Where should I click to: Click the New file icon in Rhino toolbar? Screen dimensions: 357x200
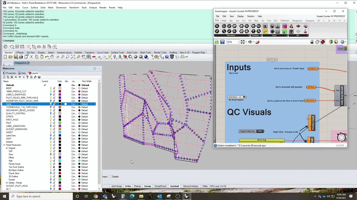point(5,57)
